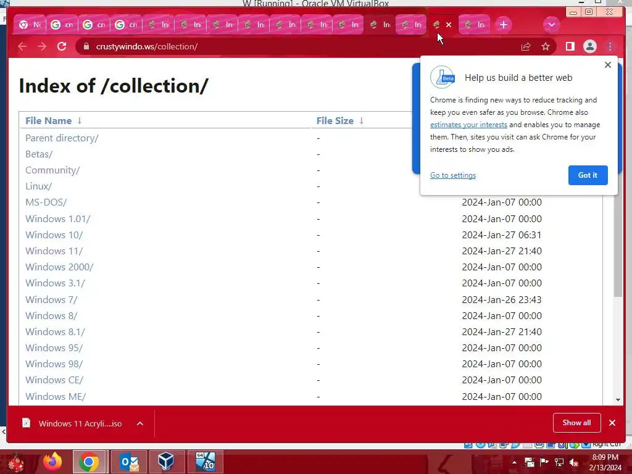Open the Community/ folder
The image size is (632, 474).
52,170
